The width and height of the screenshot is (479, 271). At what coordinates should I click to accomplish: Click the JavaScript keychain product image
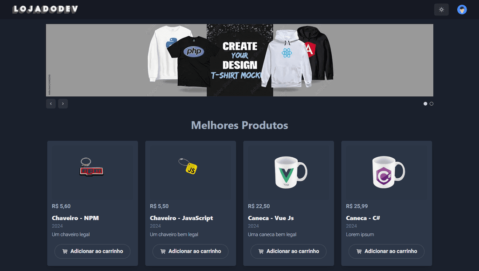188,166
